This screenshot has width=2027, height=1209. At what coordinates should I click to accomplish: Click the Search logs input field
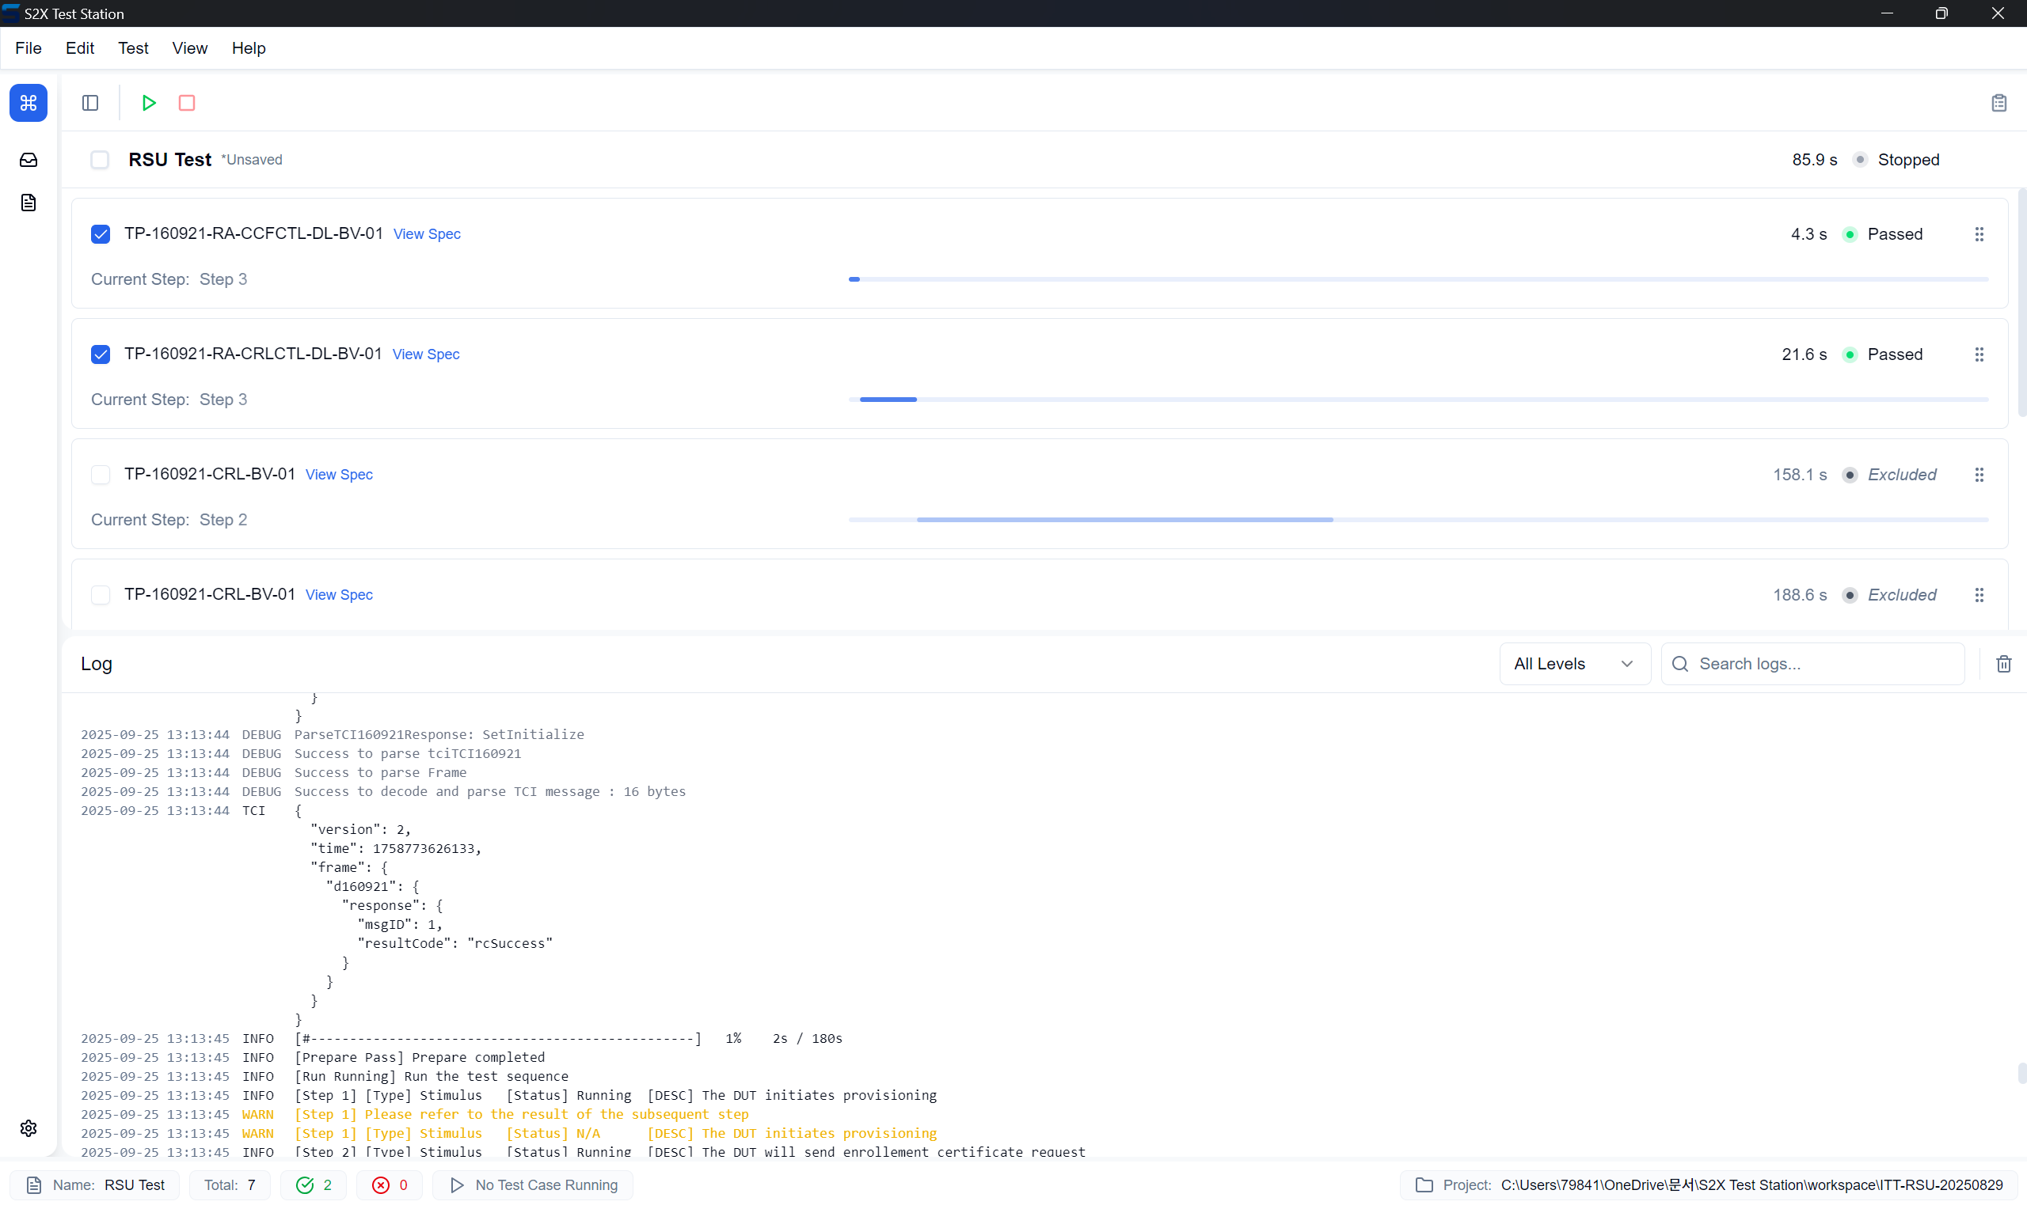tap(1826, 664)
